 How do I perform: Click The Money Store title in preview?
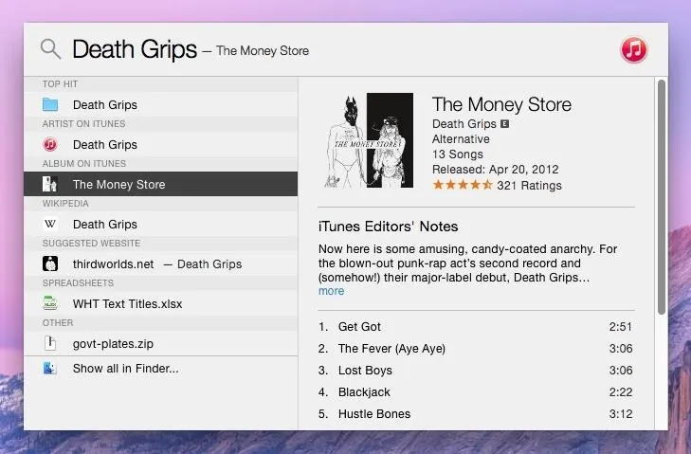501,104
